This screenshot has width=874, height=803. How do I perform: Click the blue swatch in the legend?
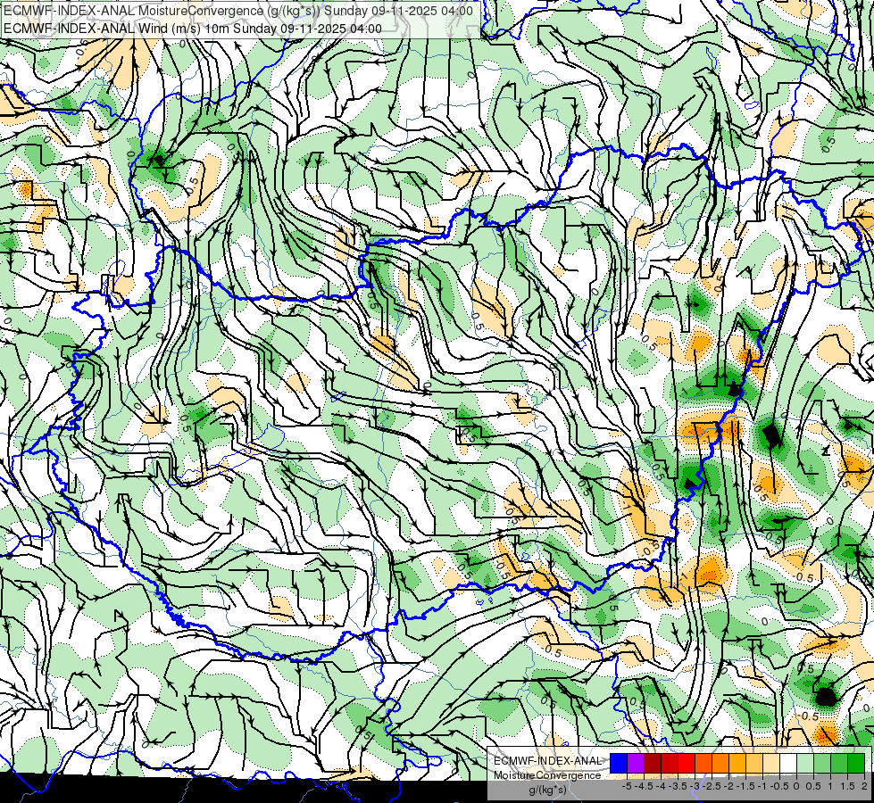(619, 764)
